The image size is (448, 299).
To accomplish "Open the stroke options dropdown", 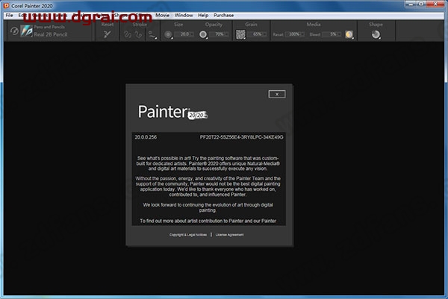I will point(152,34).
